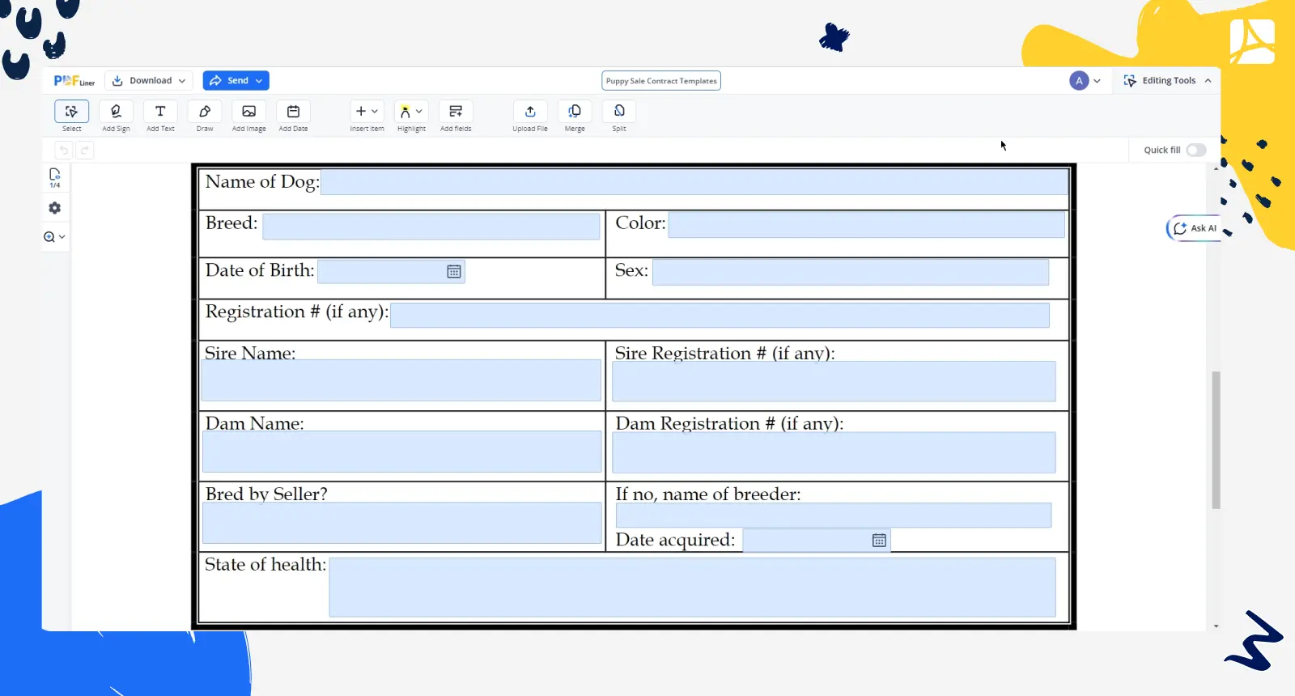This screenshot has height=696, width=1295.
Task: Click the Dam Name field
Action: click(401, 452)
